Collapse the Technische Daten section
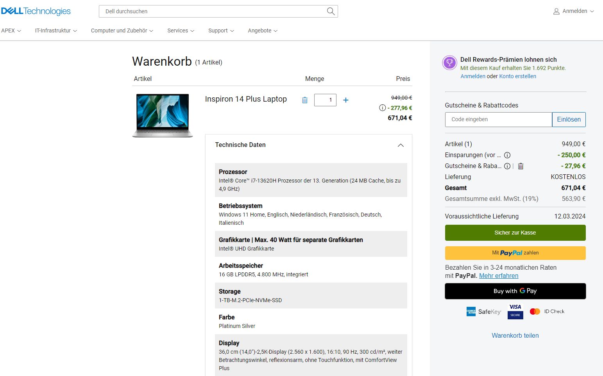 pyautogui.click(x=401, y=145)
